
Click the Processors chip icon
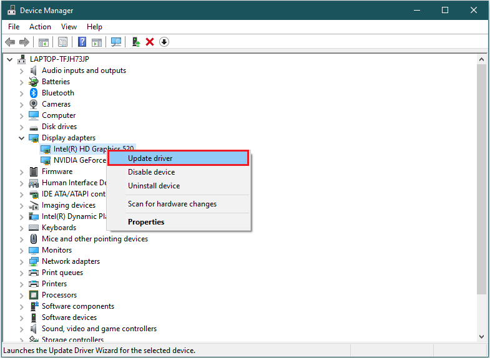coord(34,295)
